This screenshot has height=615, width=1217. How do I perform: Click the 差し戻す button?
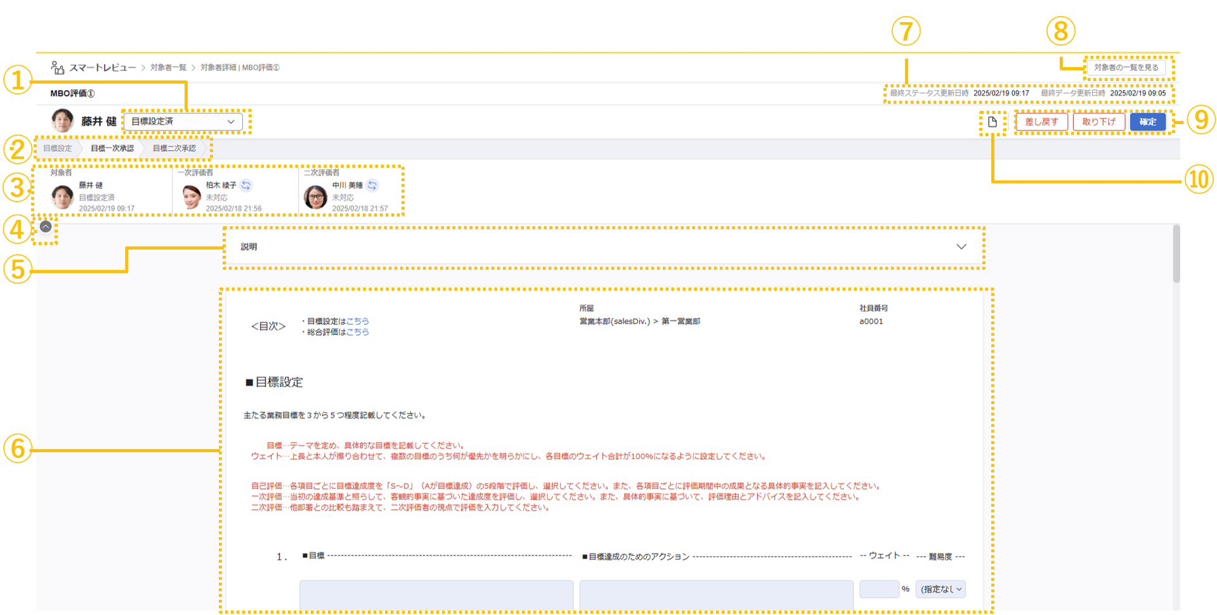(x=1041, y=122)
